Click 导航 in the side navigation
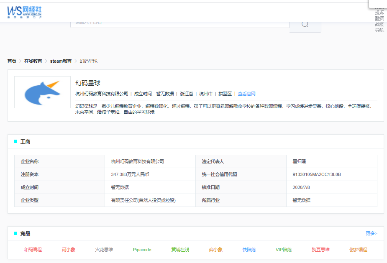 click(x=379, y=31)
